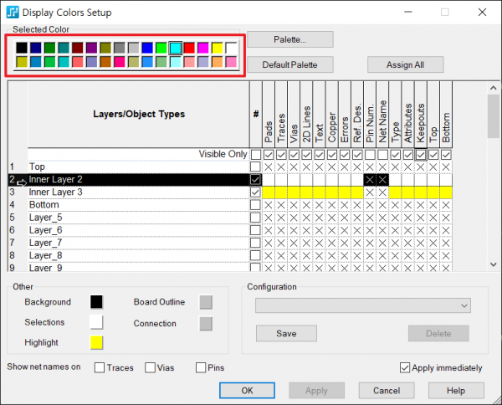Click the Connection color box
The image size is (502, 405).
(206, 323)
